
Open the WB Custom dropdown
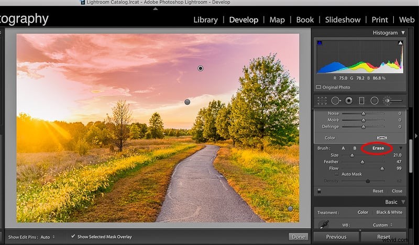pos(383,225)
